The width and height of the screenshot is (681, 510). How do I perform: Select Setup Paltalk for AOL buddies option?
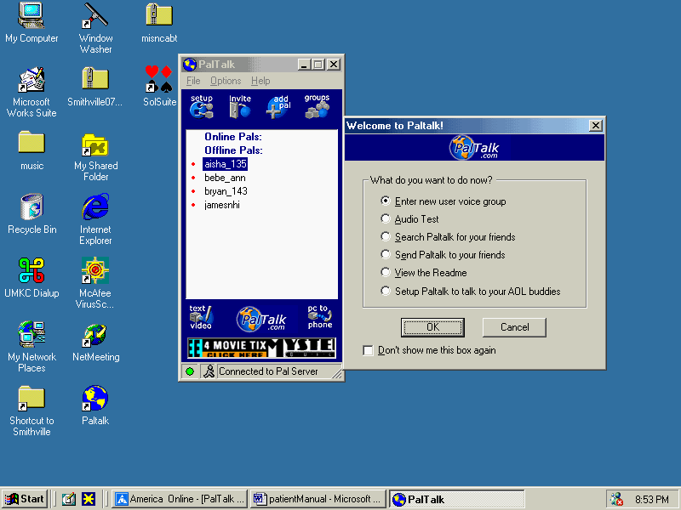[x=471, y=291]
